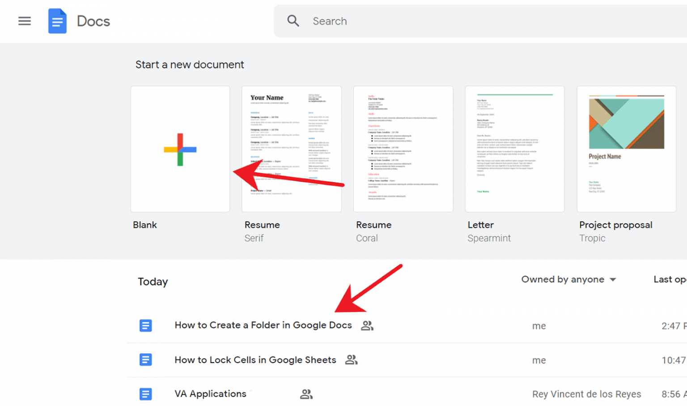Select the Letter Spearmint template
Image resolution: width=687 pixels, height=406 pixels.
click(514, 149)
